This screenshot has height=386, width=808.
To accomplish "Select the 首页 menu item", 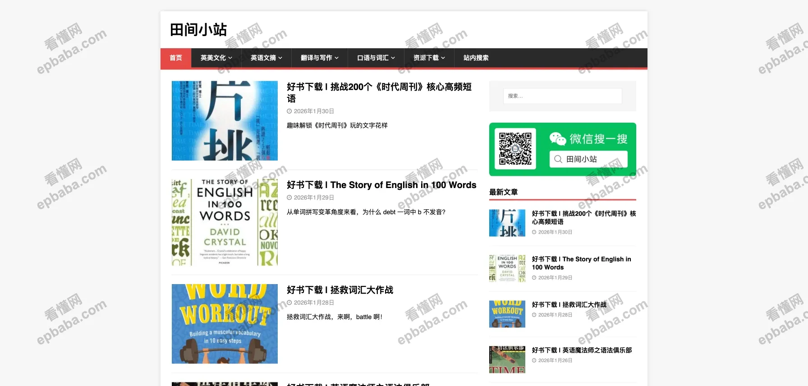I will click(176, 58).
